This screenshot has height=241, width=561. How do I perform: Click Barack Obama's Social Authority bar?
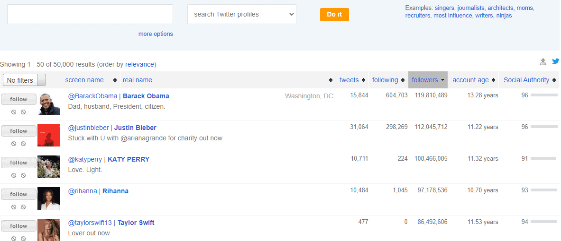pyautogui.click(x=543, y=95)
